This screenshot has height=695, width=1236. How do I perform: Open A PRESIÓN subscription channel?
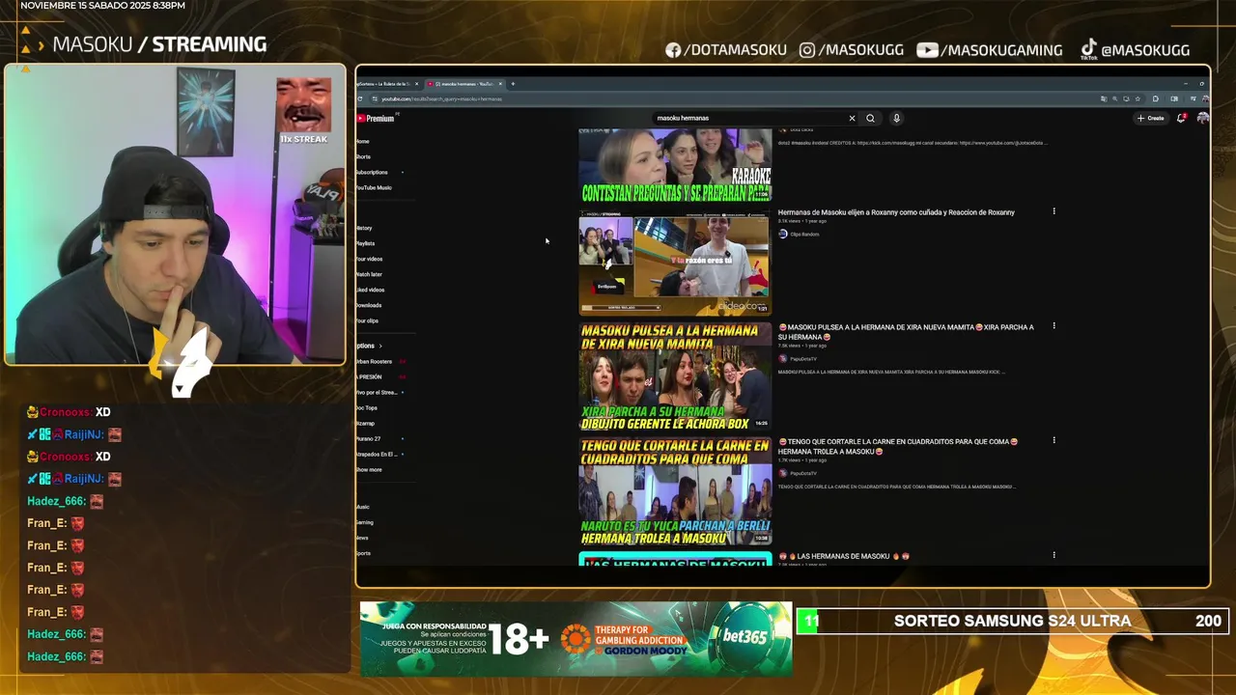pyautogui.click(x=370, y=376)
